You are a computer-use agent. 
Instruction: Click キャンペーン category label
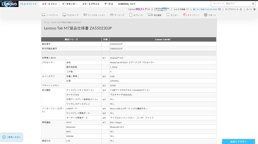[x=193, y=15]
